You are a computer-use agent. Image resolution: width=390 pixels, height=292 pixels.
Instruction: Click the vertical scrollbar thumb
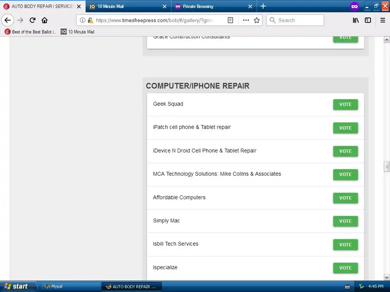(387, 167)
